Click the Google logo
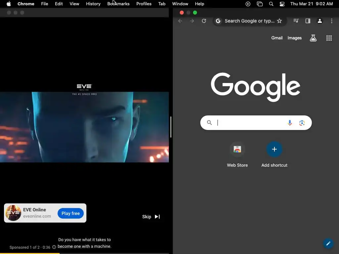The height and width of the screenshot is (254, 339). coord(256,87)
